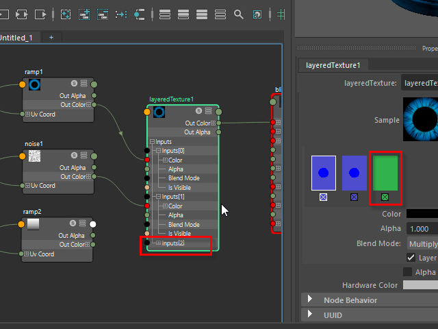The image size is (438, 329).
Task: Click the delete box under green layer
Action: (x=385, y=197)
